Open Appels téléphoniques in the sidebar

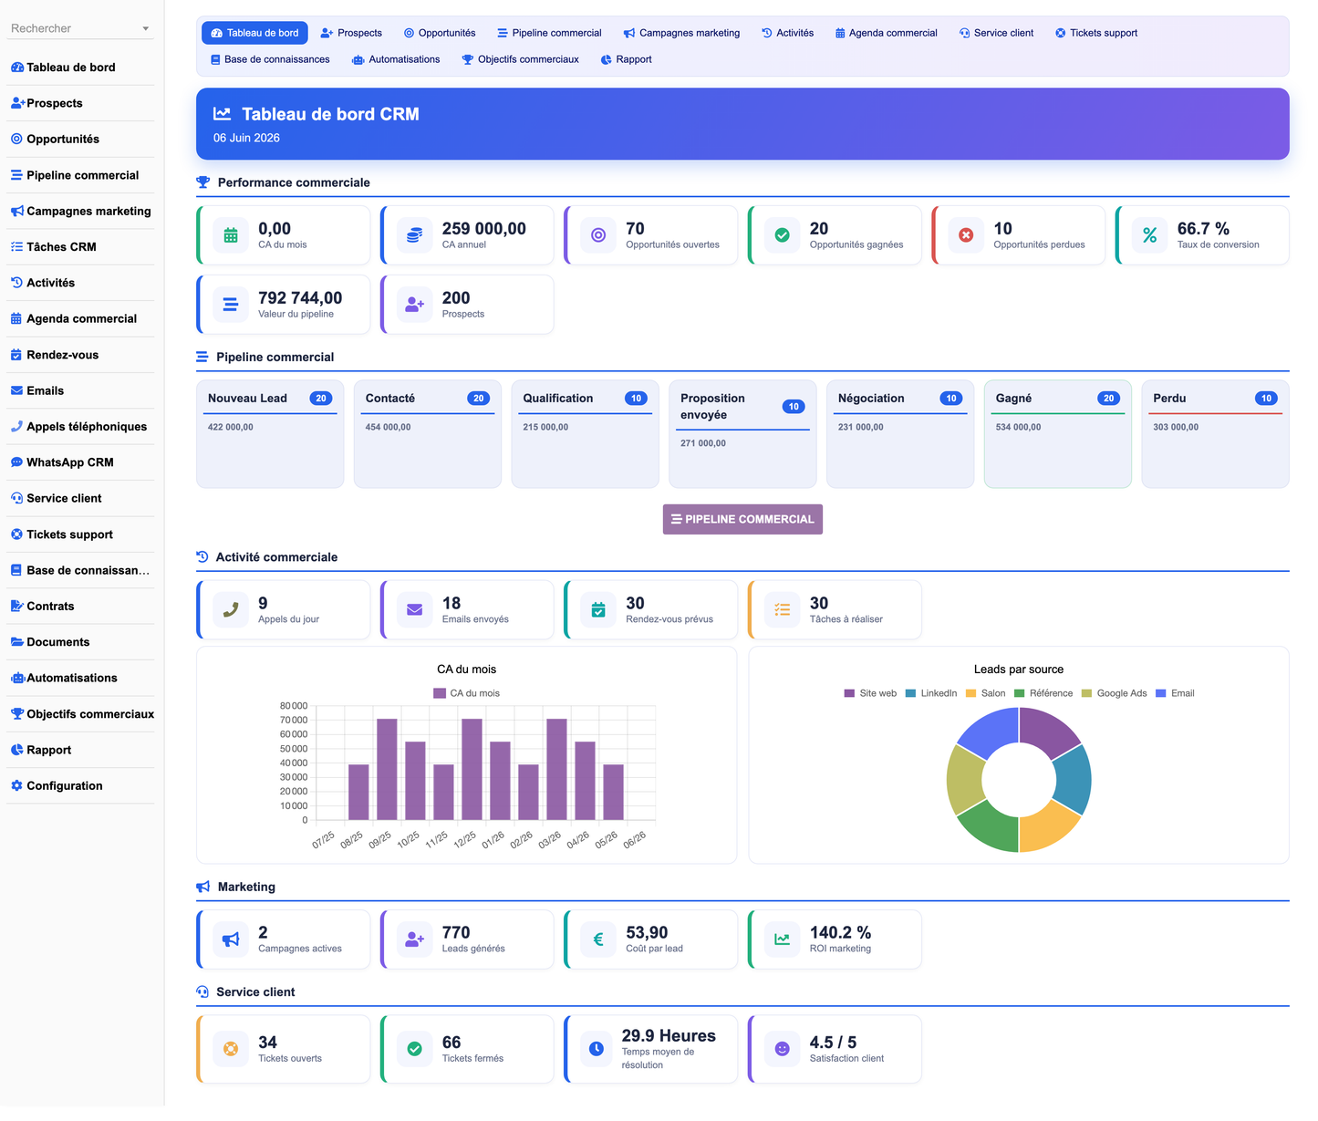tap(80, 427)
